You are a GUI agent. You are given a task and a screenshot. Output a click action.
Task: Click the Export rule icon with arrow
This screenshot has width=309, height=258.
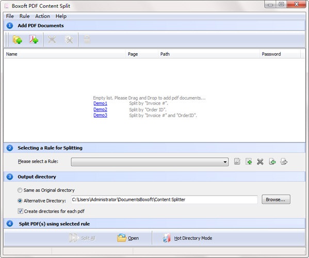pos(284,162)
